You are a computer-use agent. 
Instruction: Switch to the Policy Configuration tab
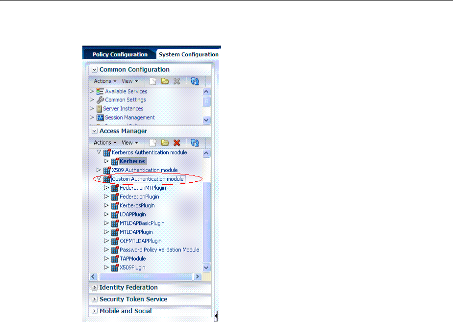pos(120,54)
